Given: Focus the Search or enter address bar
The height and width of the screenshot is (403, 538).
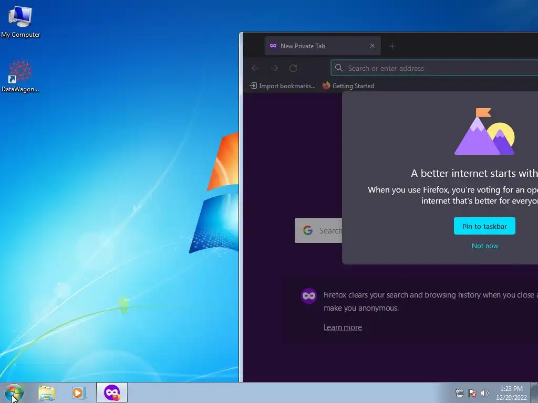Looking at the screenshot, I should pyautogui.click(x=434, y=68).
